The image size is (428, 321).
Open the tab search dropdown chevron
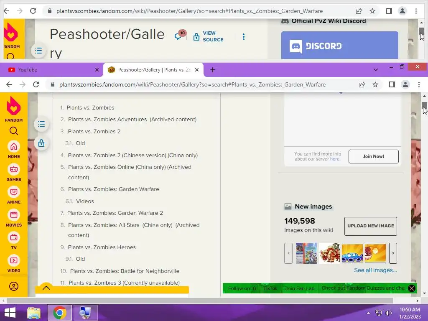(x=376, y=70)
